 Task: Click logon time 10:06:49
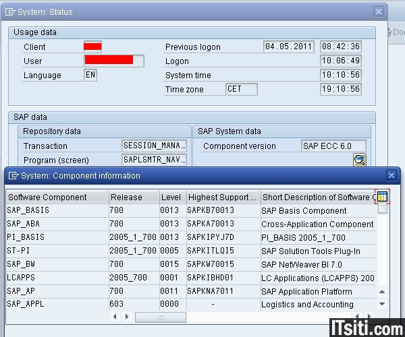341,61
